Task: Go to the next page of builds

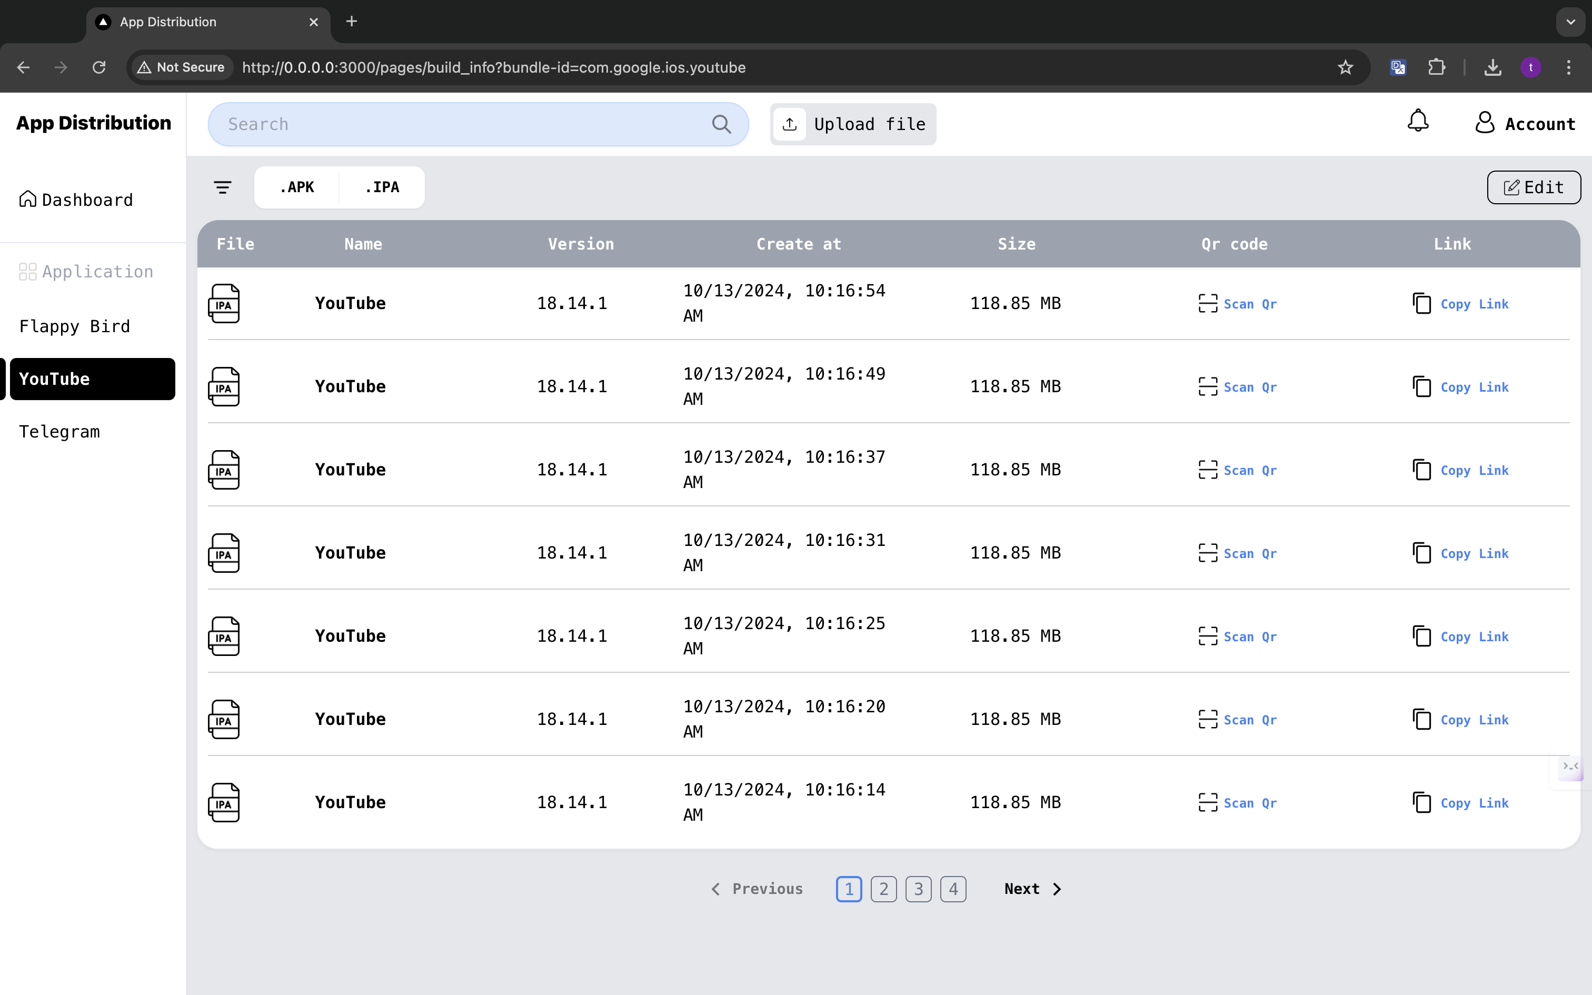Action: click(x=1032, y=889)
